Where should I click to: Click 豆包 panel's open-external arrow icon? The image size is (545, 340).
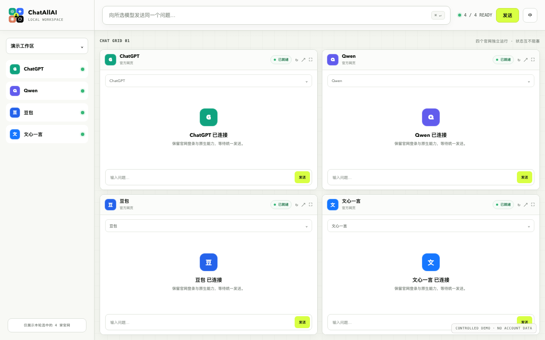click(304, 205)
